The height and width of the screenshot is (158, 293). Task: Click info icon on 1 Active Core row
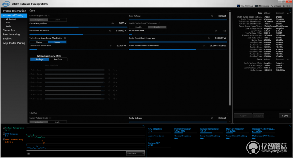coord(109,70)
